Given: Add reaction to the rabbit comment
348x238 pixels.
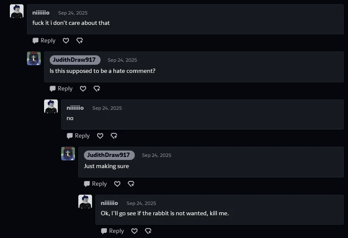Looking at the screenshot, I should pos(148,231).
